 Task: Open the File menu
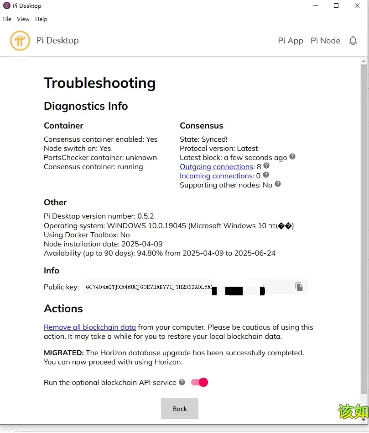[7, 19]
